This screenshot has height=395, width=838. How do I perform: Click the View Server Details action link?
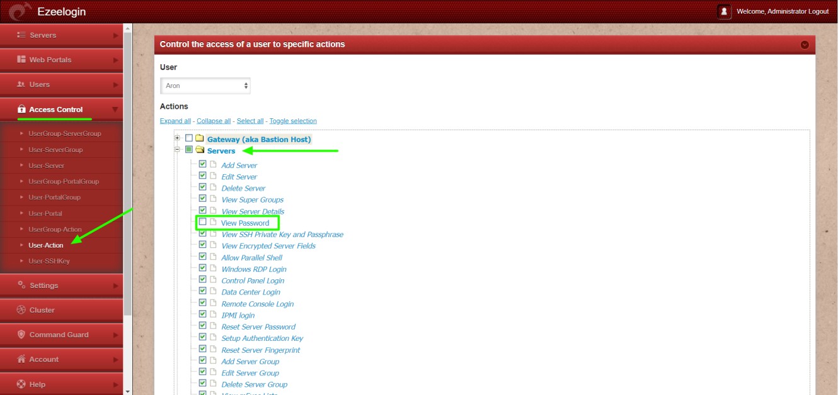pyautogui.click(x=253, y=211)
